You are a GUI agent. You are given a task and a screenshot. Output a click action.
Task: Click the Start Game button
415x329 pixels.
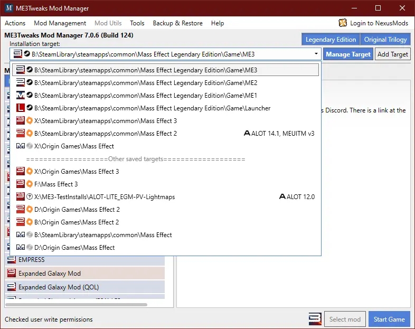[x=389, y=319]
